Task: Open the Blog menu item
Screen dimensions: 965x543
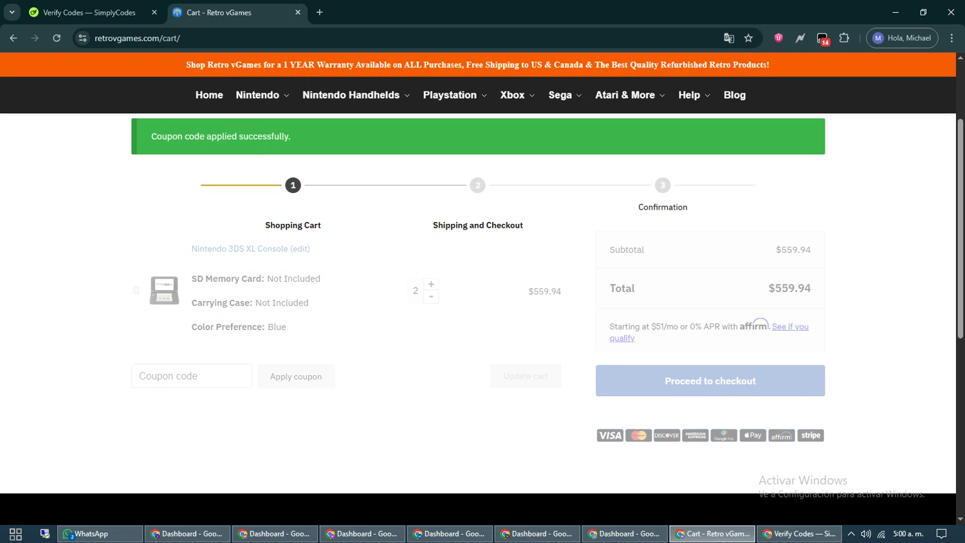Action: tap(735, 95)
